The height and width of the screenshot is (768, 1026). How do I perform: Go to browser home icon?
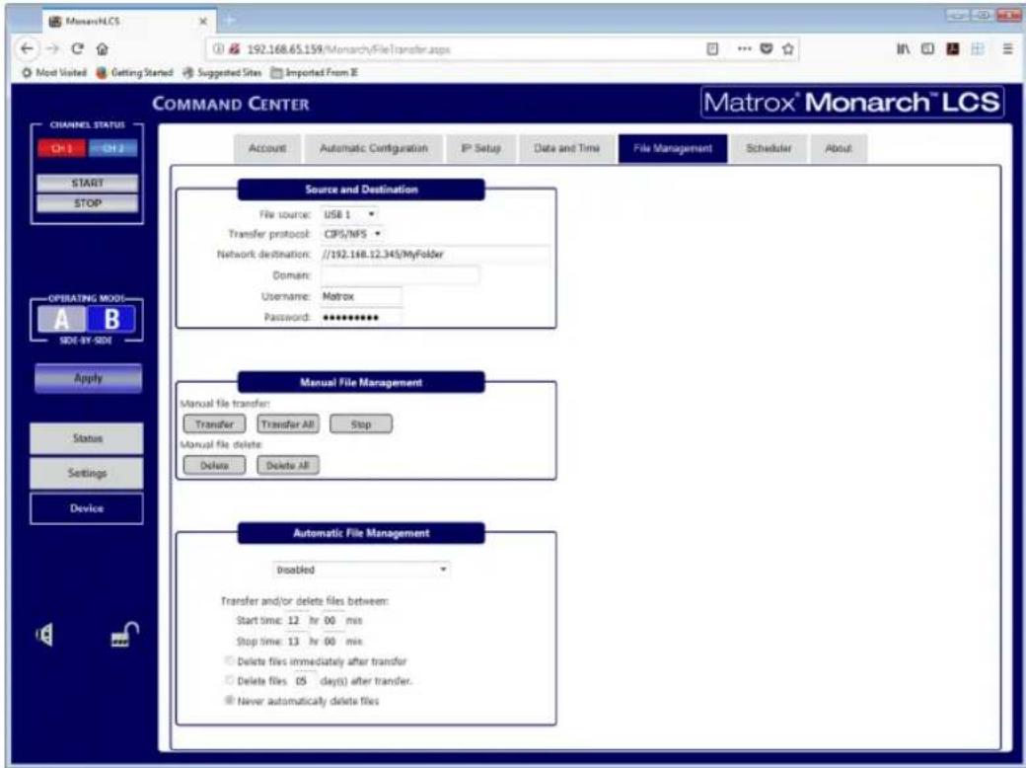tap(102, 49)
